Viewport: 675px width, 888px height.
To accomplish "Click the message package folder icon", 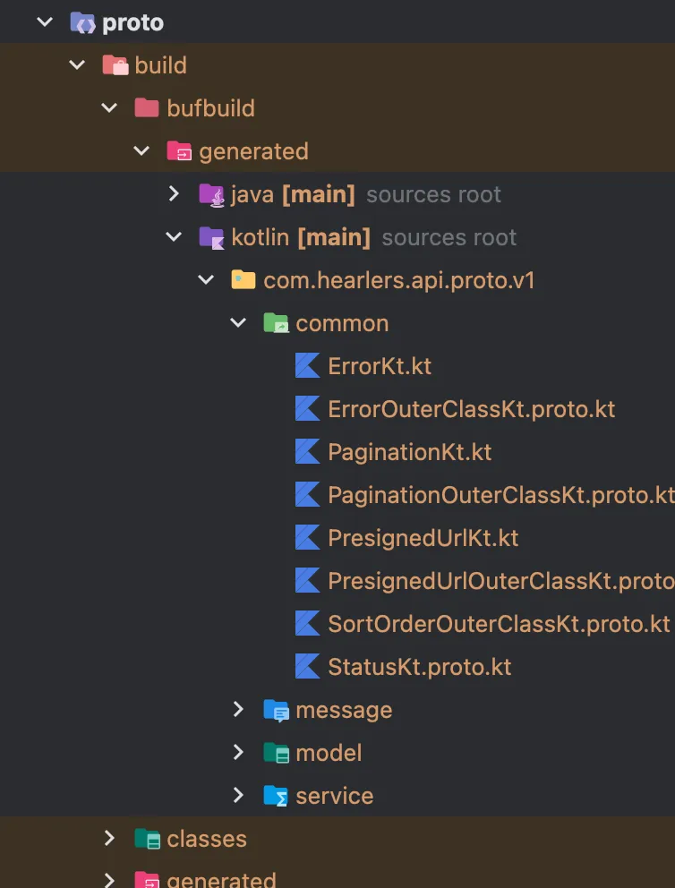I will [x=276, y=710].
